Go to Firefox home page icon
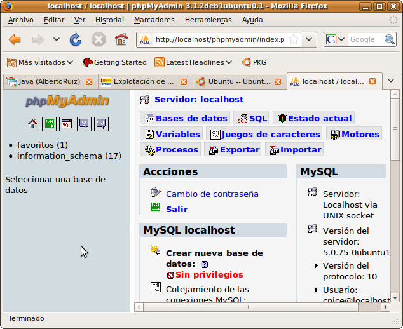 (121, 39)
